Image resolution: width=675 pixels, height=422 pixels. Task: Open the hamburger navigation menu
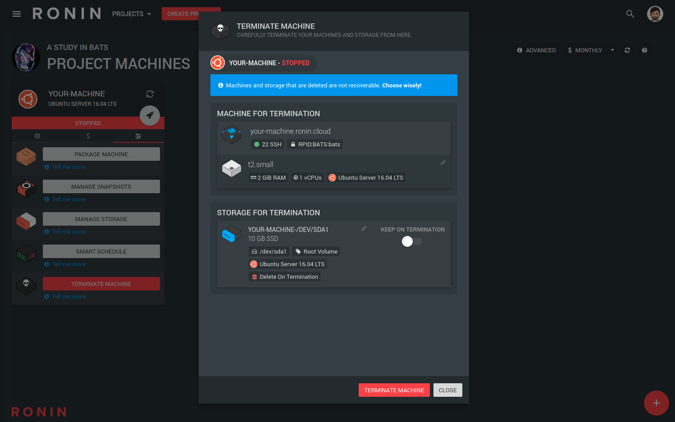tap(17, 14)
